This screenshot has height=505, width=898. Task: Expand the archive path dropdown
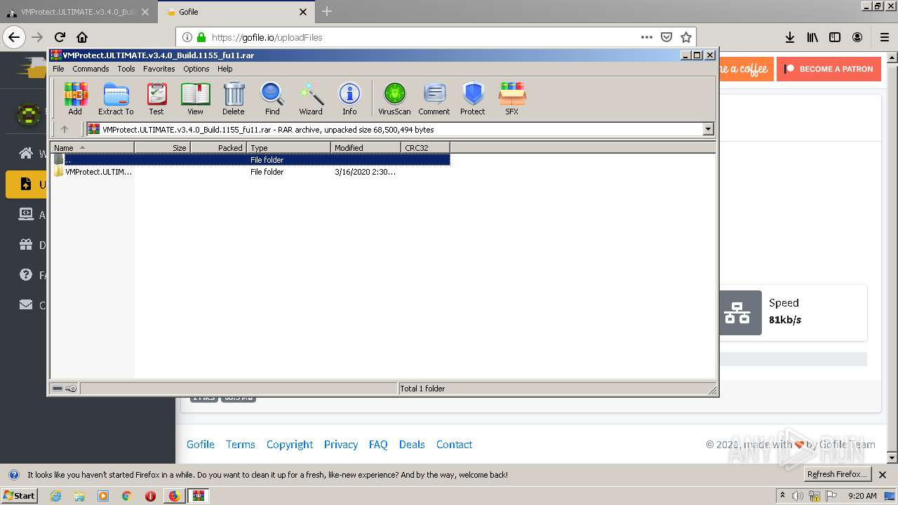point(708,129)
